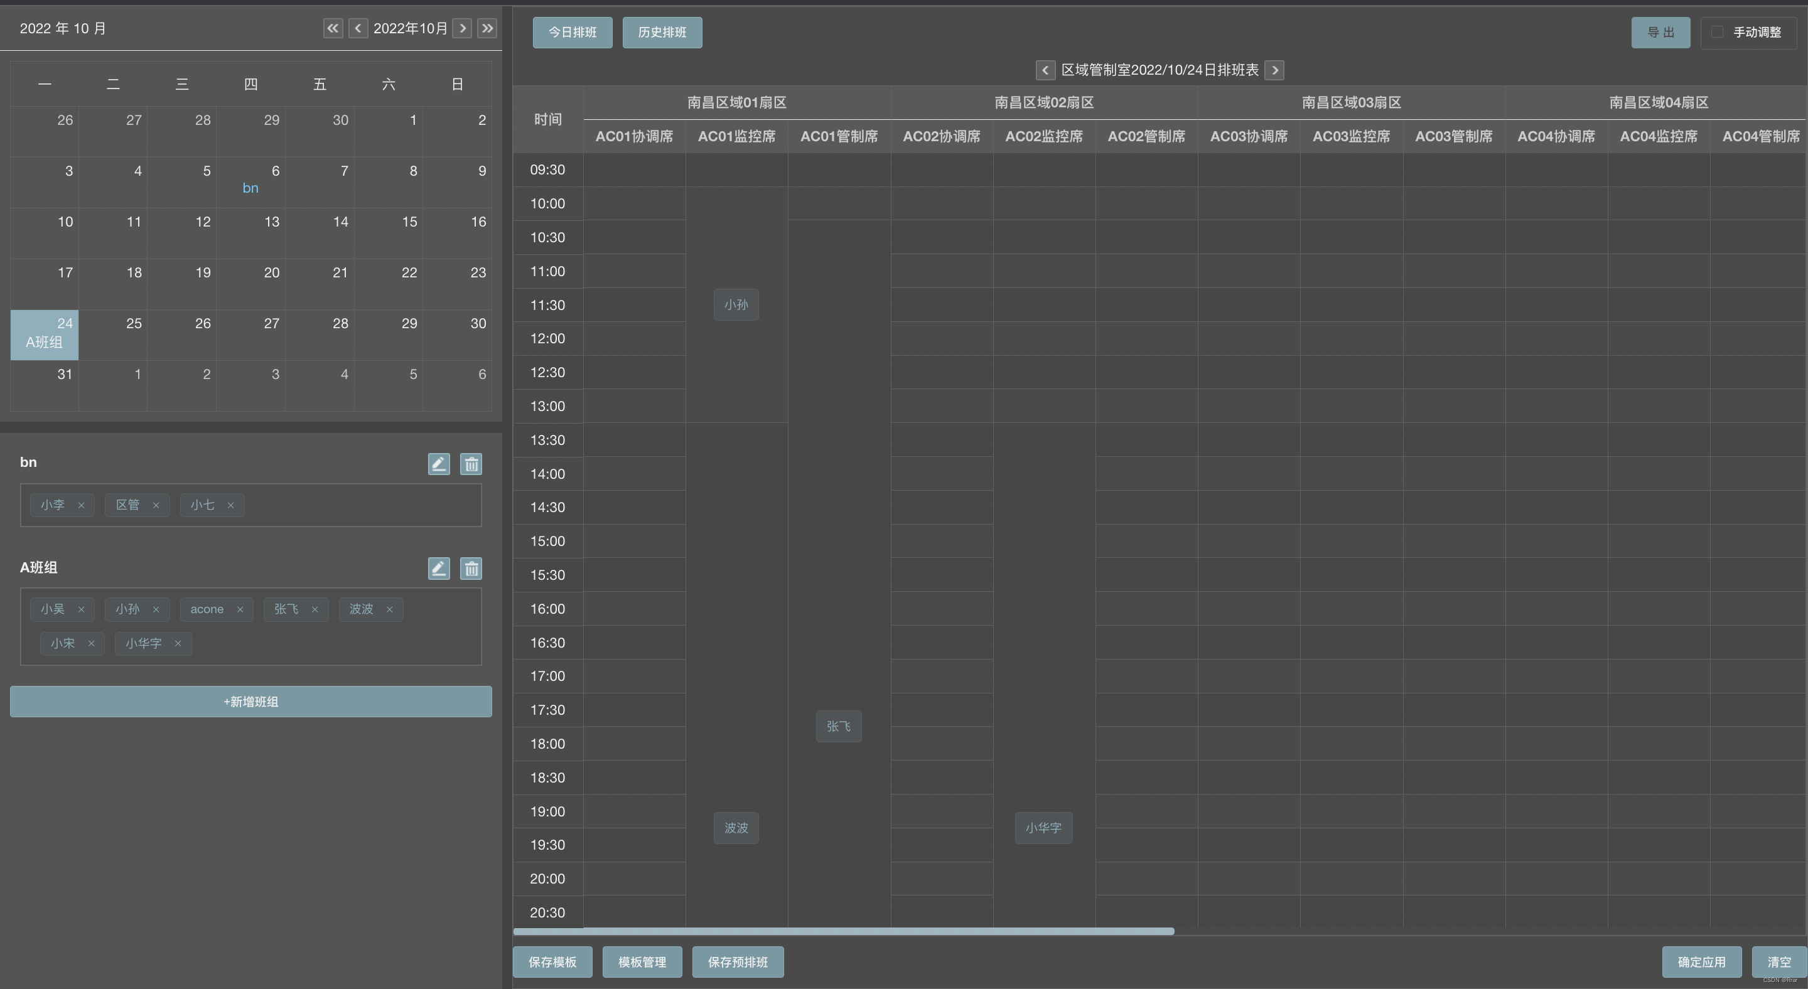
Task: Go to previous month in calendar header
Action: [x=358, y=28]
